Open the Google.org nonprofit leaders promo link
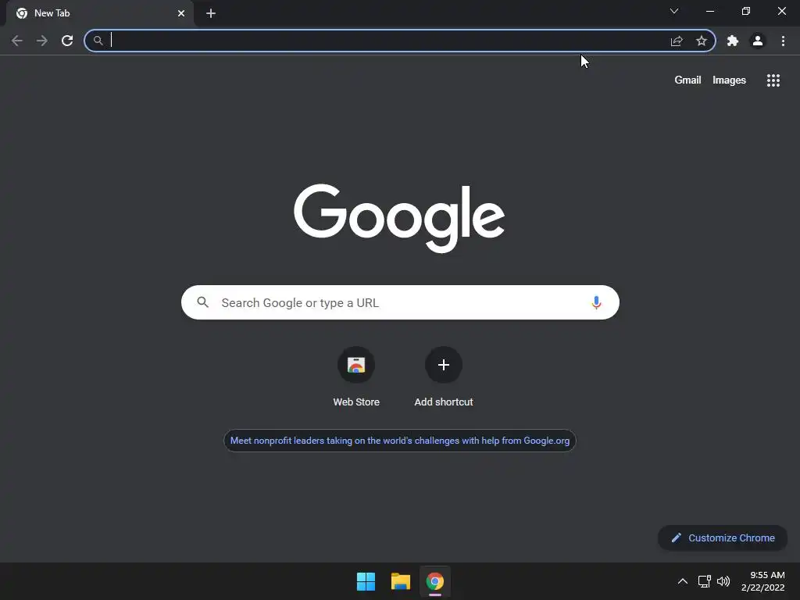Screen dimensions: 800x600 coord(400,441)
